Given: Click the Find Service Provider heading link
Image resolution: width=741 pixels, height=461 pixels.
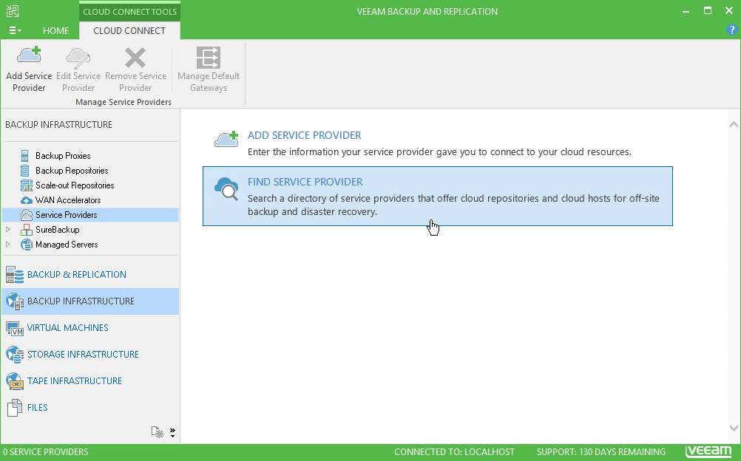Looking at the screenshot, I should point(305,182).
